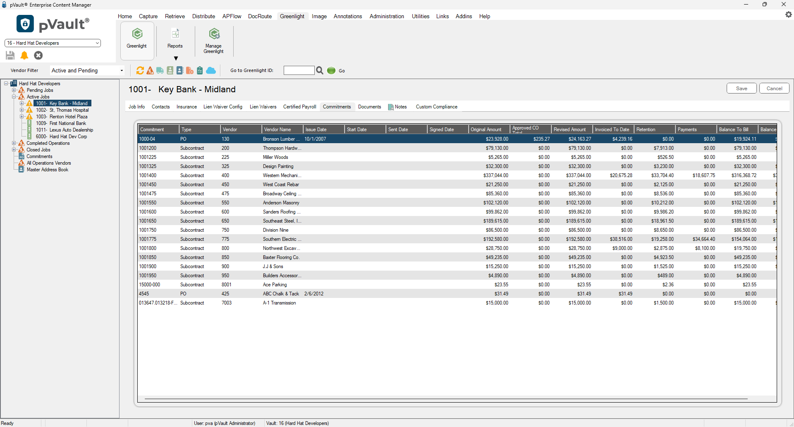This screenshot has width=794, height=427.
Task: Select the 1011- Lexus Auto Dealership job
Action: (x=64, y=130)
